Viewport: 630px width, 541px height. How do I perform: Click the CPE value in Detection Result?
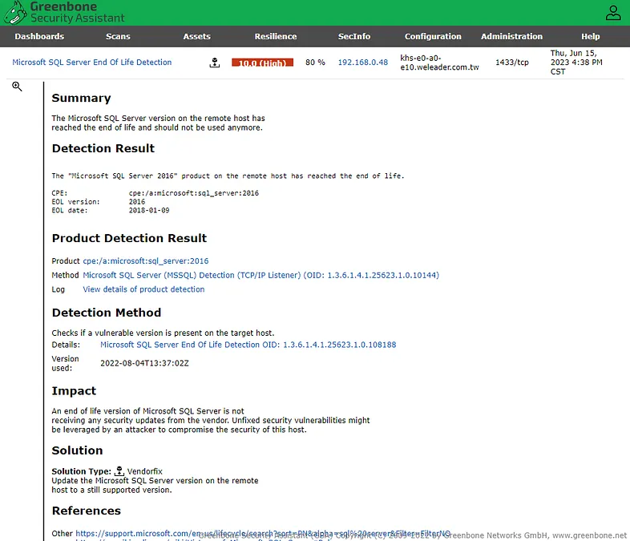(194, 193)
